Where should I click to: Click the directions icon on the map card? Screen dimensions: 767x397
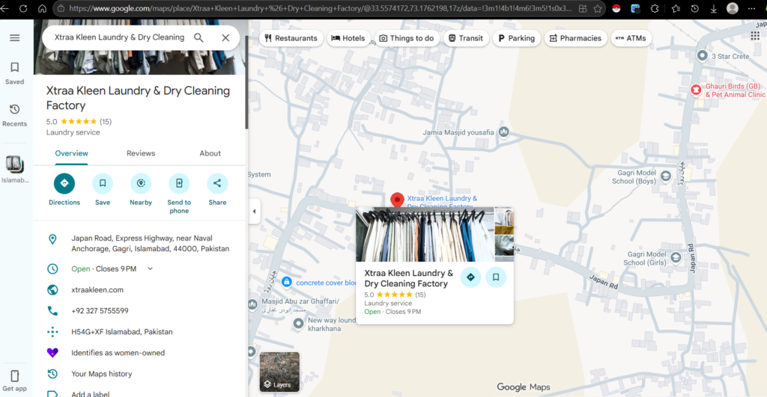470,277
